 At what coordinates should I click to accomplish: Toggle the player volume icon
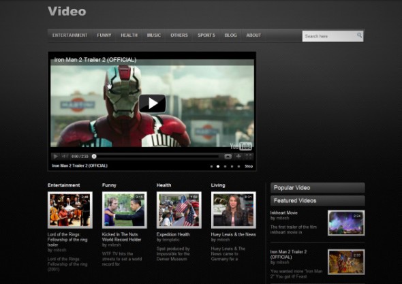pyautogui.click(x=65, y=156)
